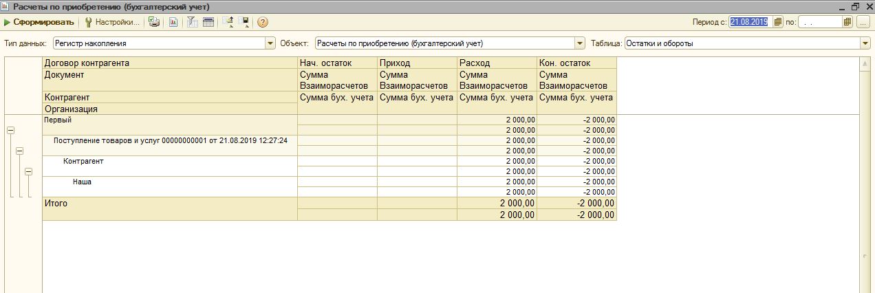Click the ellipsis period selection button

click(x=863, y=22)
